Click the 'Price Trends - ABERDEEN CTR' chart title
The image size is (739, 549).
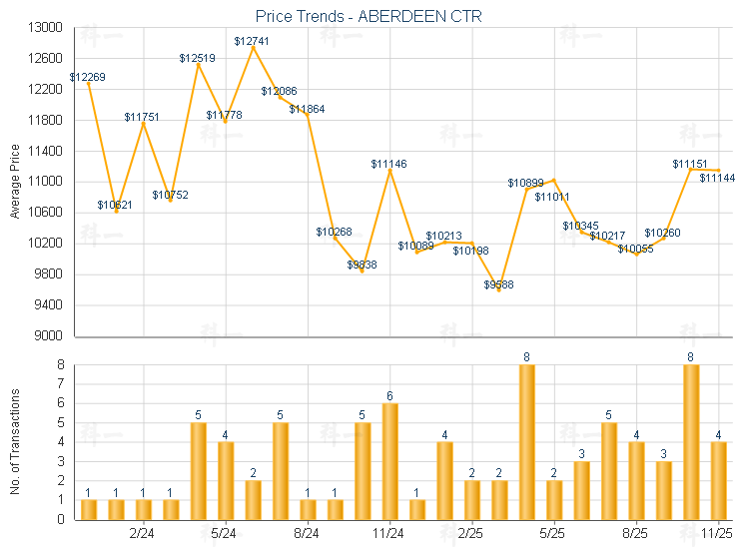[369, 16]
